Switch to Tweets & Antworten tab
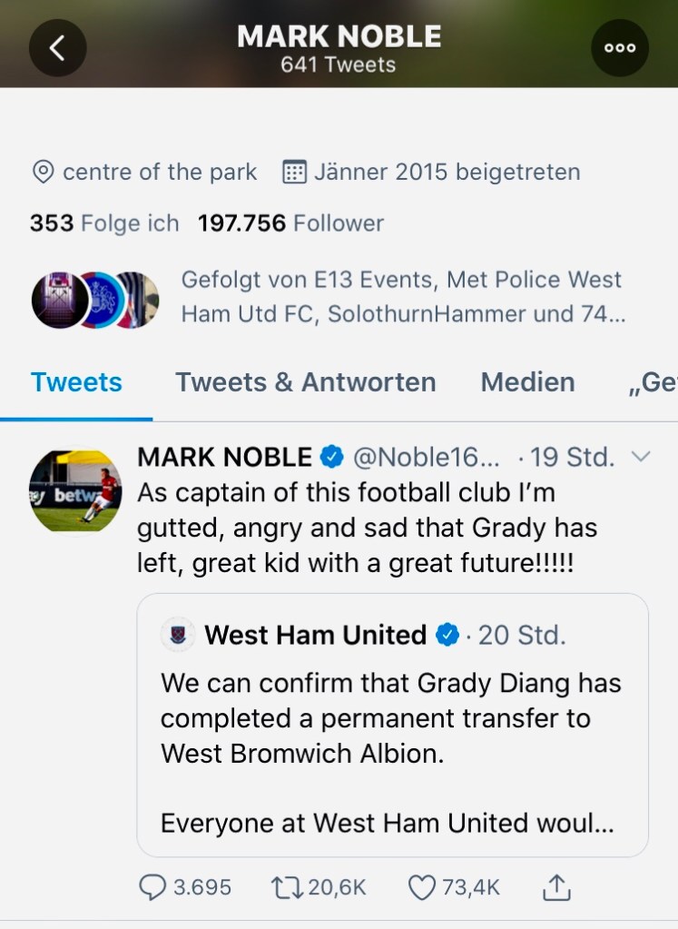 tap(305, 382)
